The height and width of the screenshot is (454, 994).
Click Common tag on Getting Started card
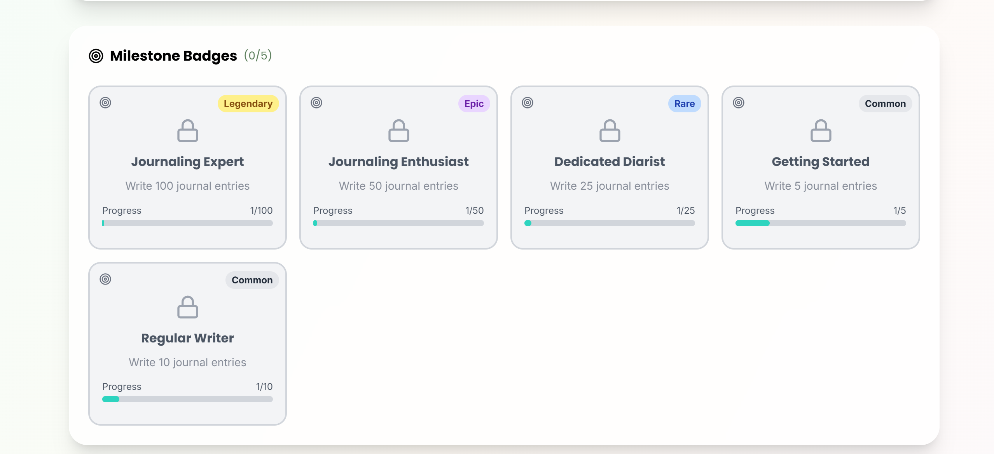885,104
